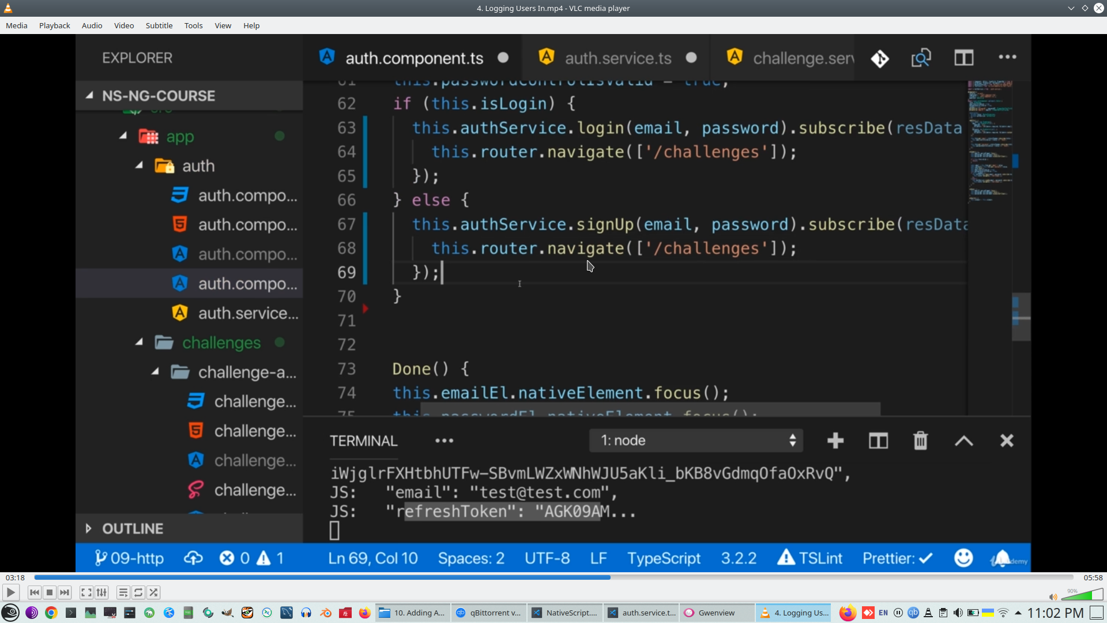Screen dimensions: 1107x623
Task: Toggle random shuffle playback
Action: click(153, 592)
